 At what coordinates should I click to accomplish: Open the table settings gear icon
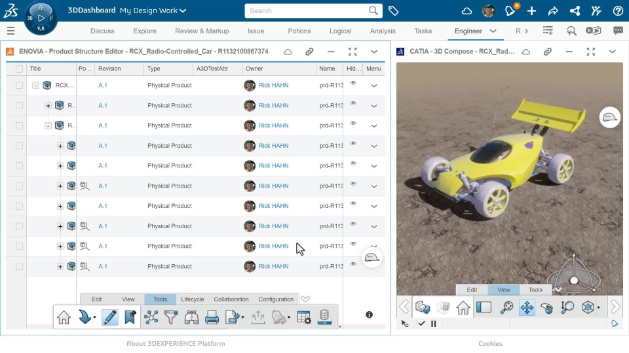coord(304,318)
